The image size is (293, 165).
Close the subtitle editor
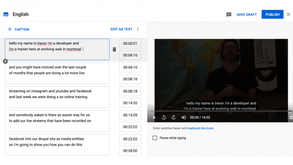(x=288, y=14)
